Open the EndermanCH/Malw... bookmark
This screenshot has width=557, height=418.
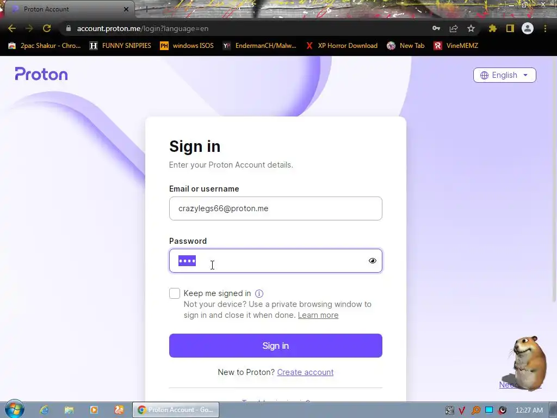coord(259,46)
